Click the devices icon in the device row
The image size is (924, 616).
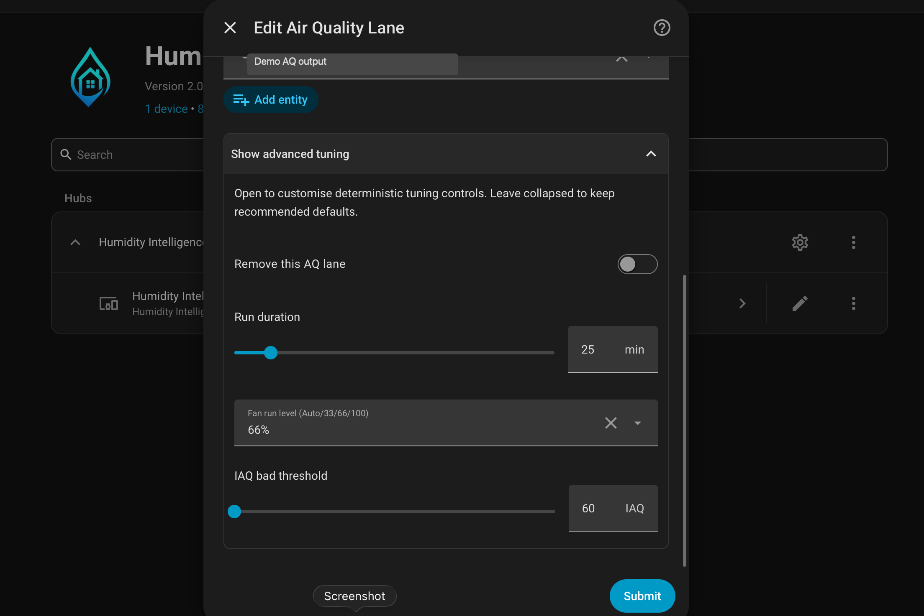pos(109,303)
